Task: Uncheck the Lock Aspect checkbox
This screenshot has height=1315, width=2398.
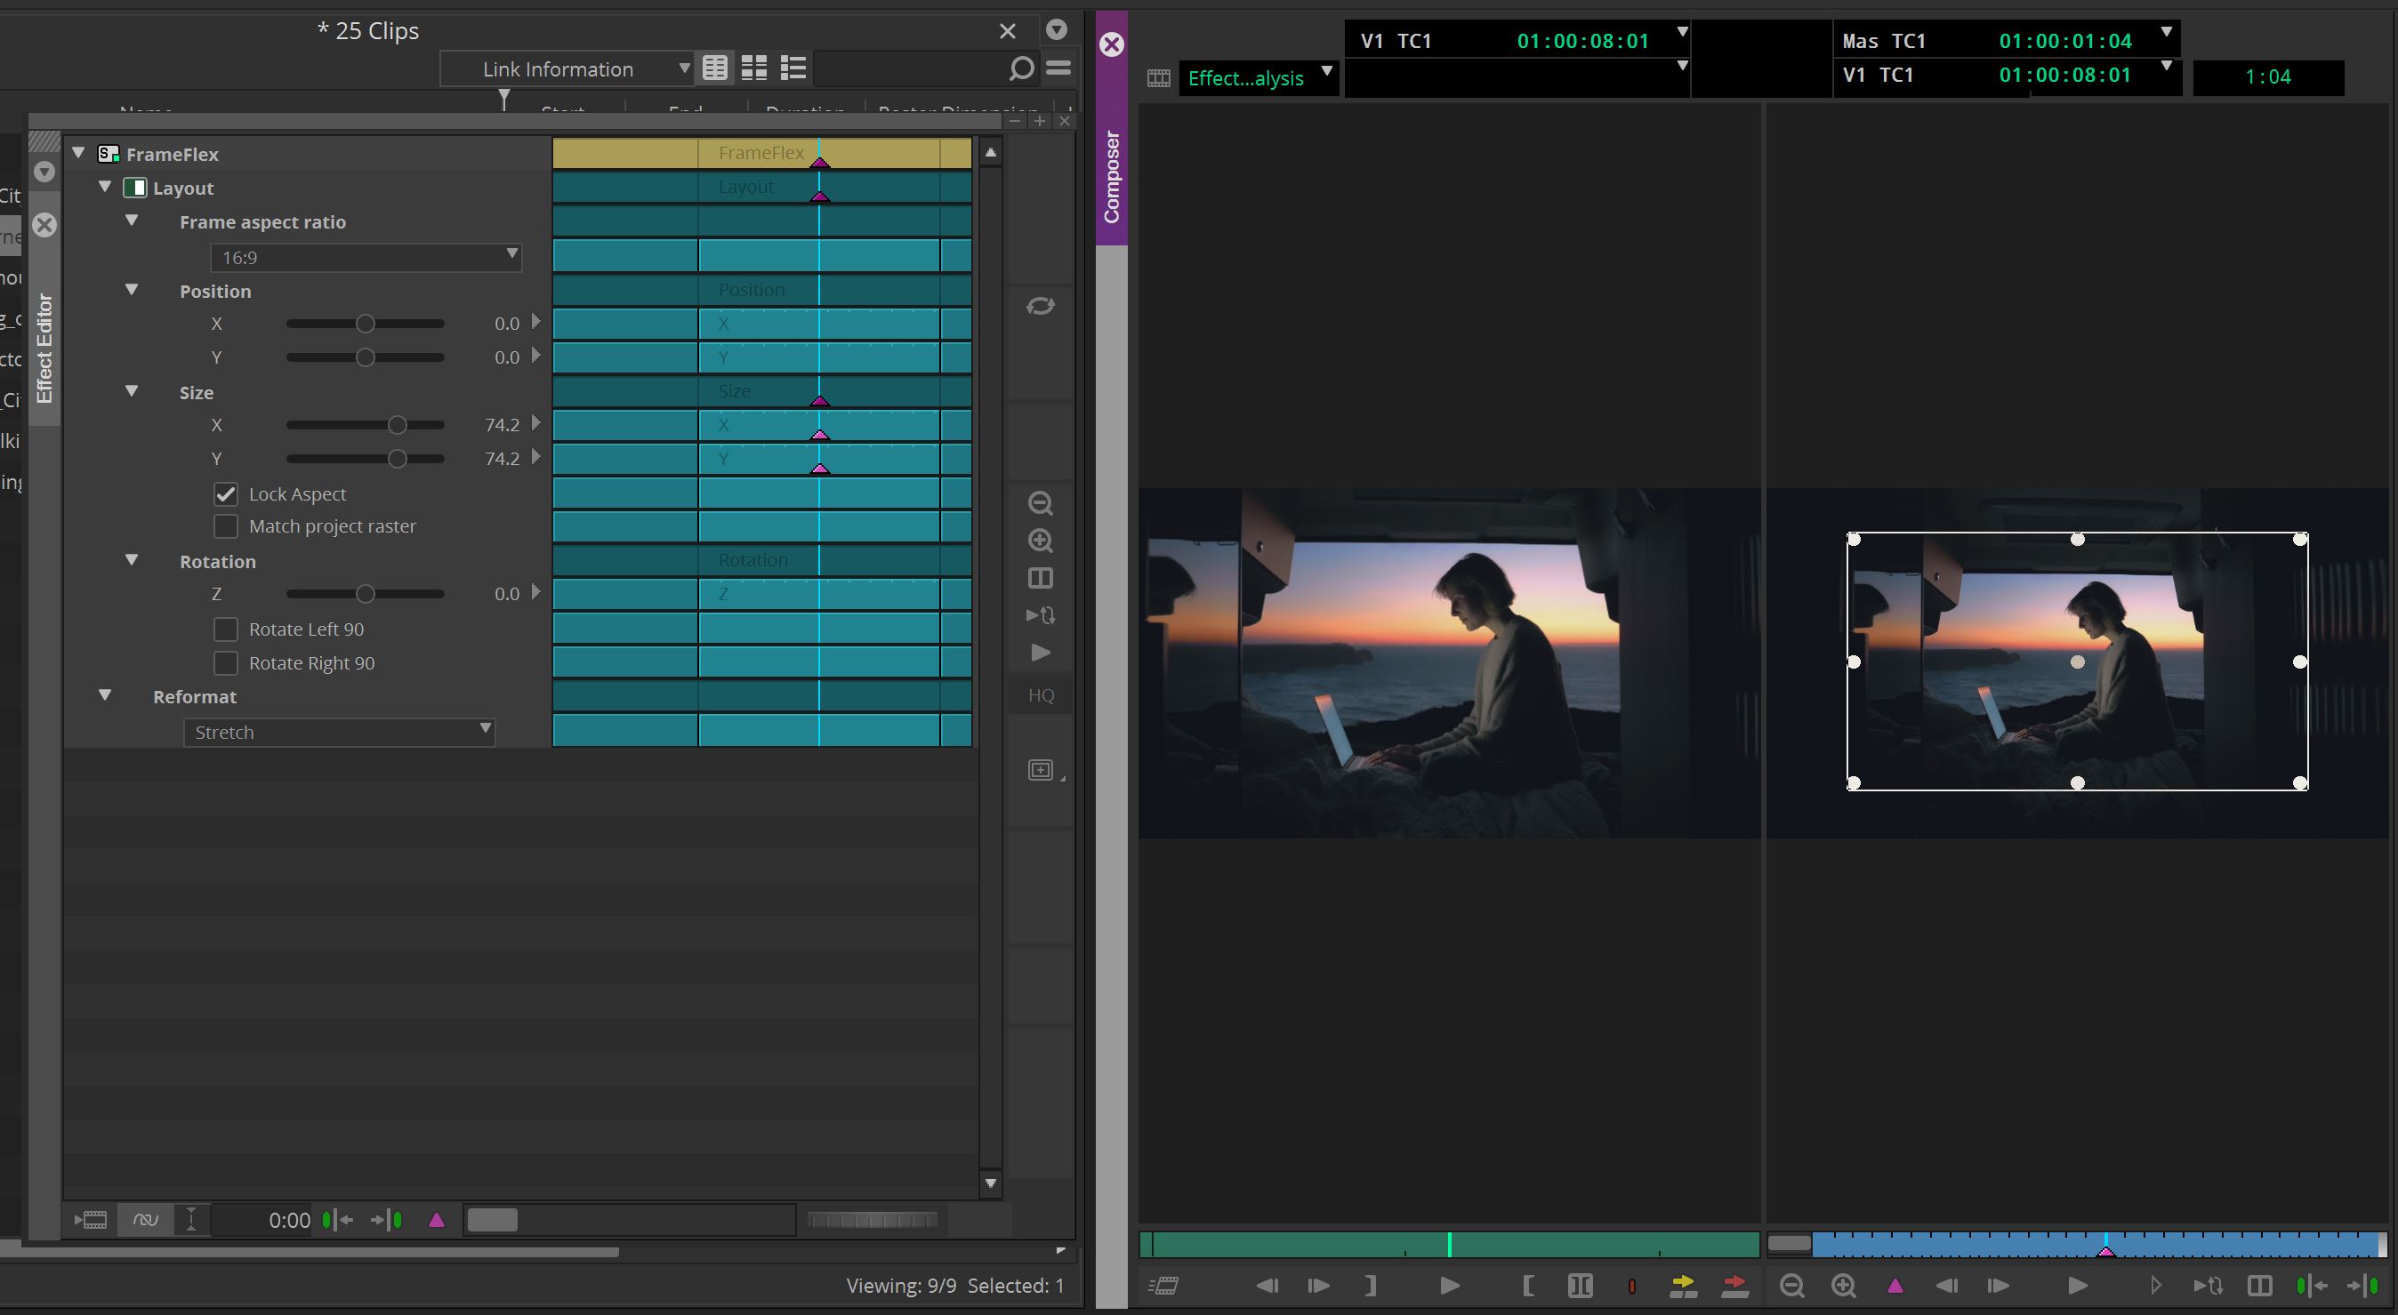Action: tap(225, 494)
